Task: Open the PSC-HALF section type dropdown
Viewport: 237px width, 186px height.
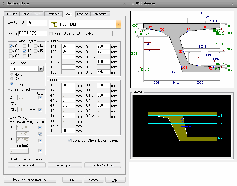Action: click(119, 24)
